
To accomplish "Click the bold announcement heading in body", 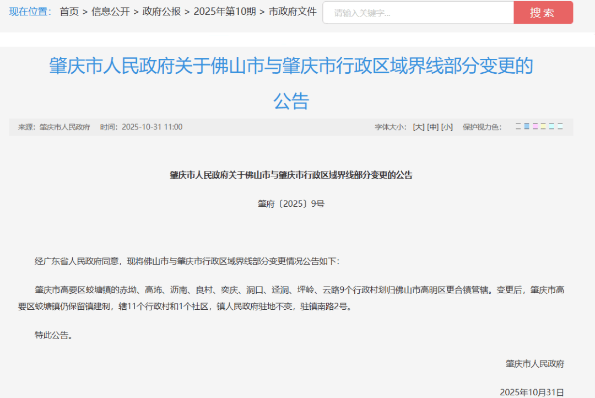I will (x=291, y=175).
